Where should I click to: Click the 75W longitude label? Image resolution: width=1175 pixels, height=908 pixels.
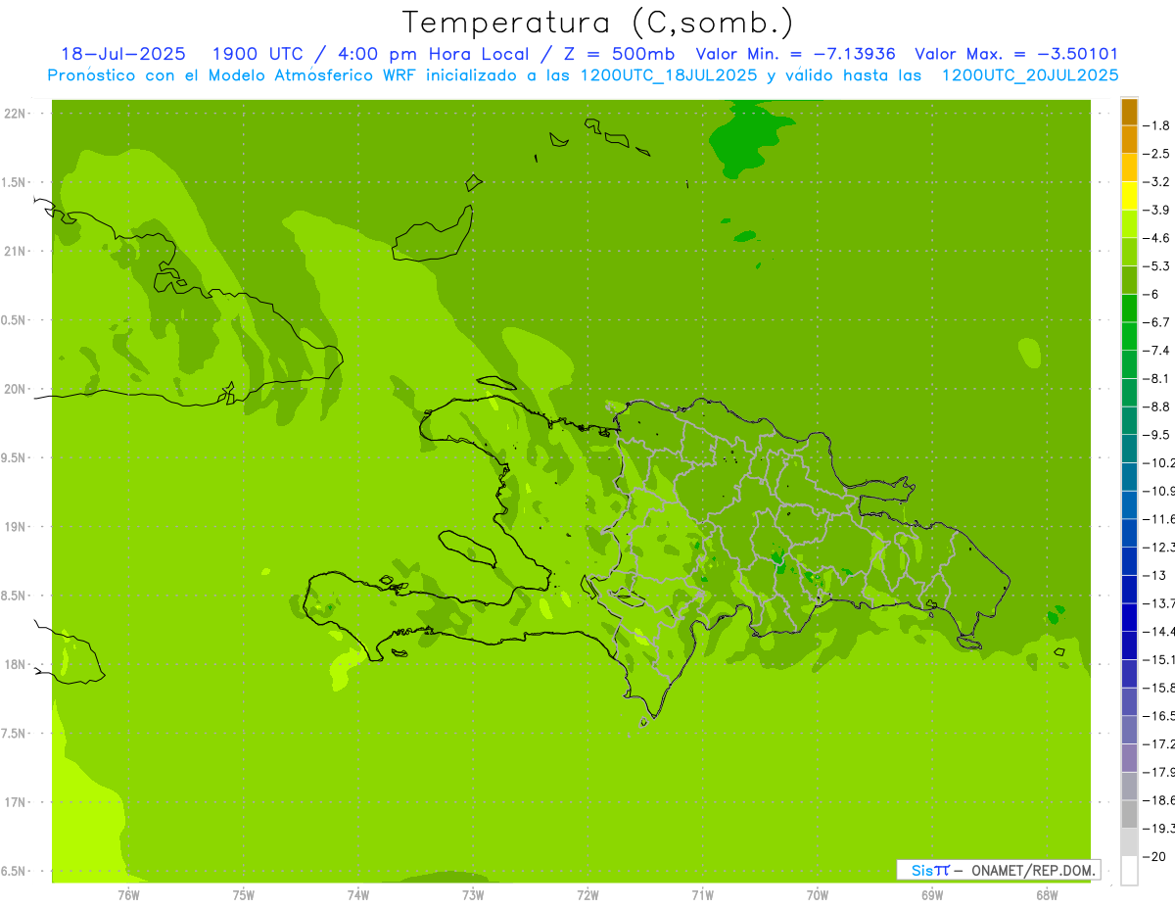click(x=244, y=894)
